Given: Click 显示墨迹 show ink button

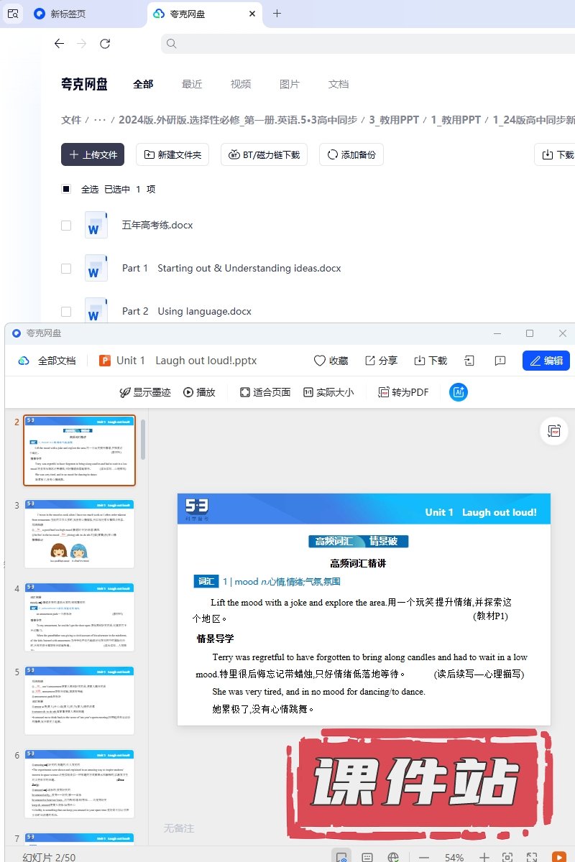Looking at the screenshot, I should 144,392.
